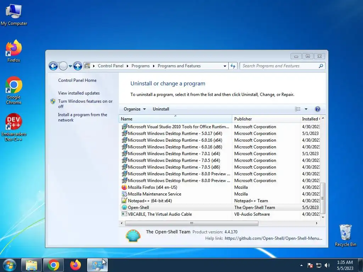Screen dimensions: 363x272
Task: Click Control Panel in the breadcrumb
Action: coord(111,66)
